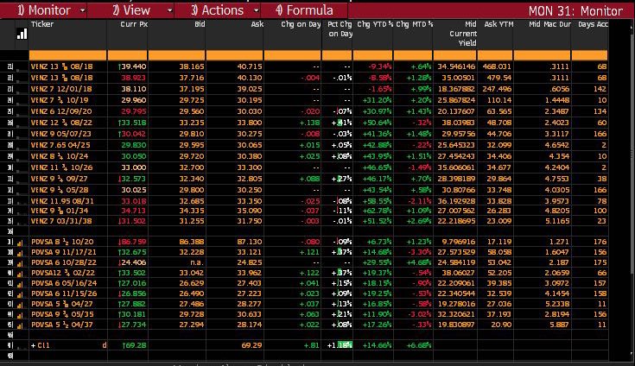635x366 pixels.
Task: Select the VENZ 9 ⅜ 01/34 ticker
Action: tap(60, 211)
